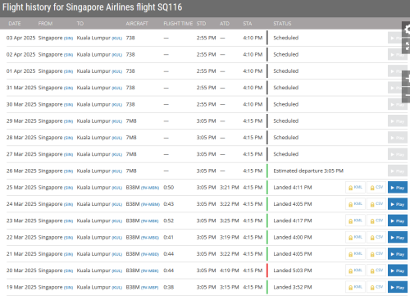Viewport: 410px width, 296px height.
Task: Download CSV for the 24 Mar 2025 flight
Action: (x=376, y=204)
